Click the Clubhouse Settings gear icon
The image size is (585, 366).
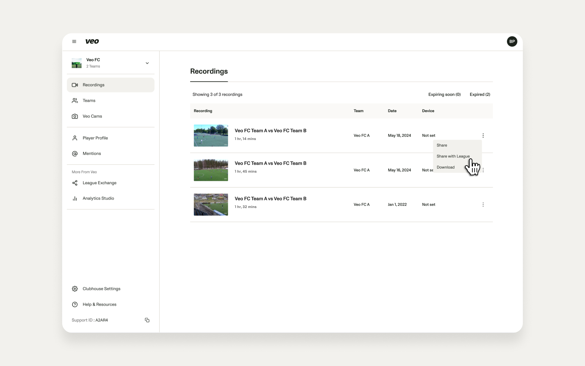75,289
